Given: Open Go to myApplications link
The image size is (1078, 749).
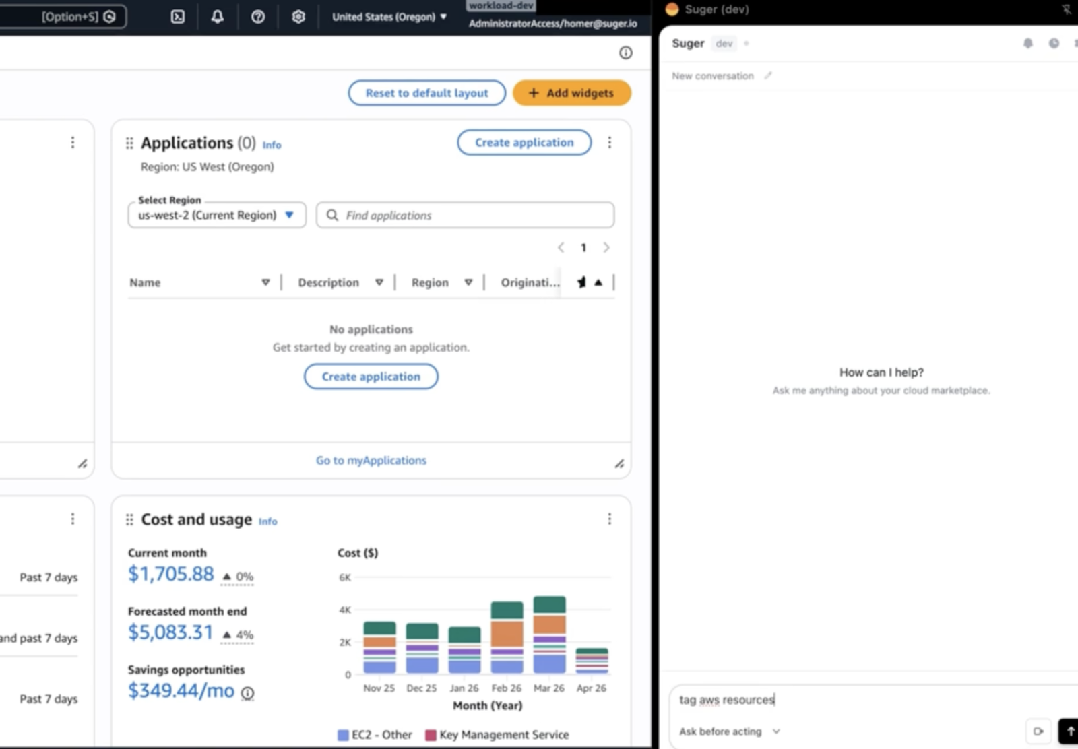Looking at the screenshot, I should click(371, 460).
